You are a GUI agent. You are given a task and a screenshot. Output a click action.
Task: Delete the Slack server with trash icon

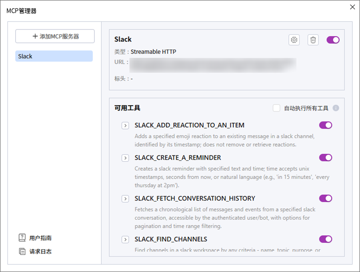point(313,40)
